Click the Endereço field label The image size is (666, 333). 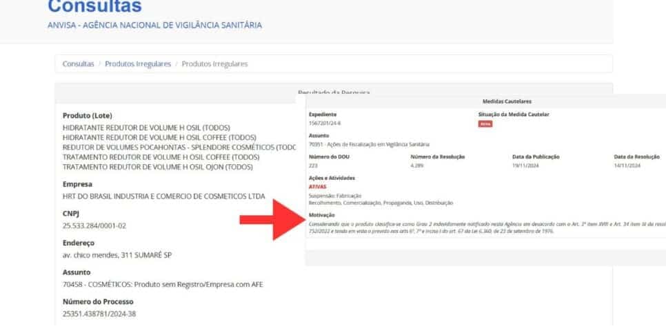click(x=79, y=243)
